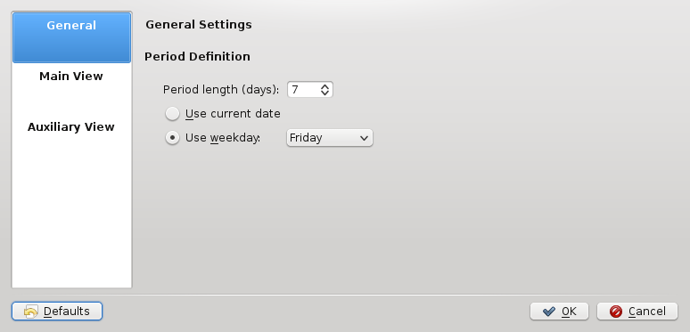690x332 pixels.
Task: Click the red circle icon on Cancel
Action: click(x=616, y=312)
